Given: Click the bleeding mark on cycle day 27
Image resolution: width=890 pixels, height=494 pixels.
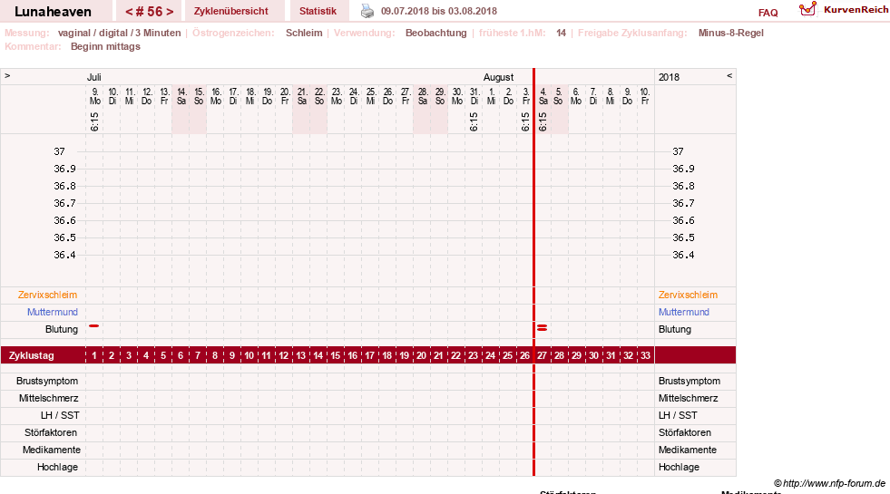Looking at the screenshot, I should pyautogui.click(x=542, y=328).
